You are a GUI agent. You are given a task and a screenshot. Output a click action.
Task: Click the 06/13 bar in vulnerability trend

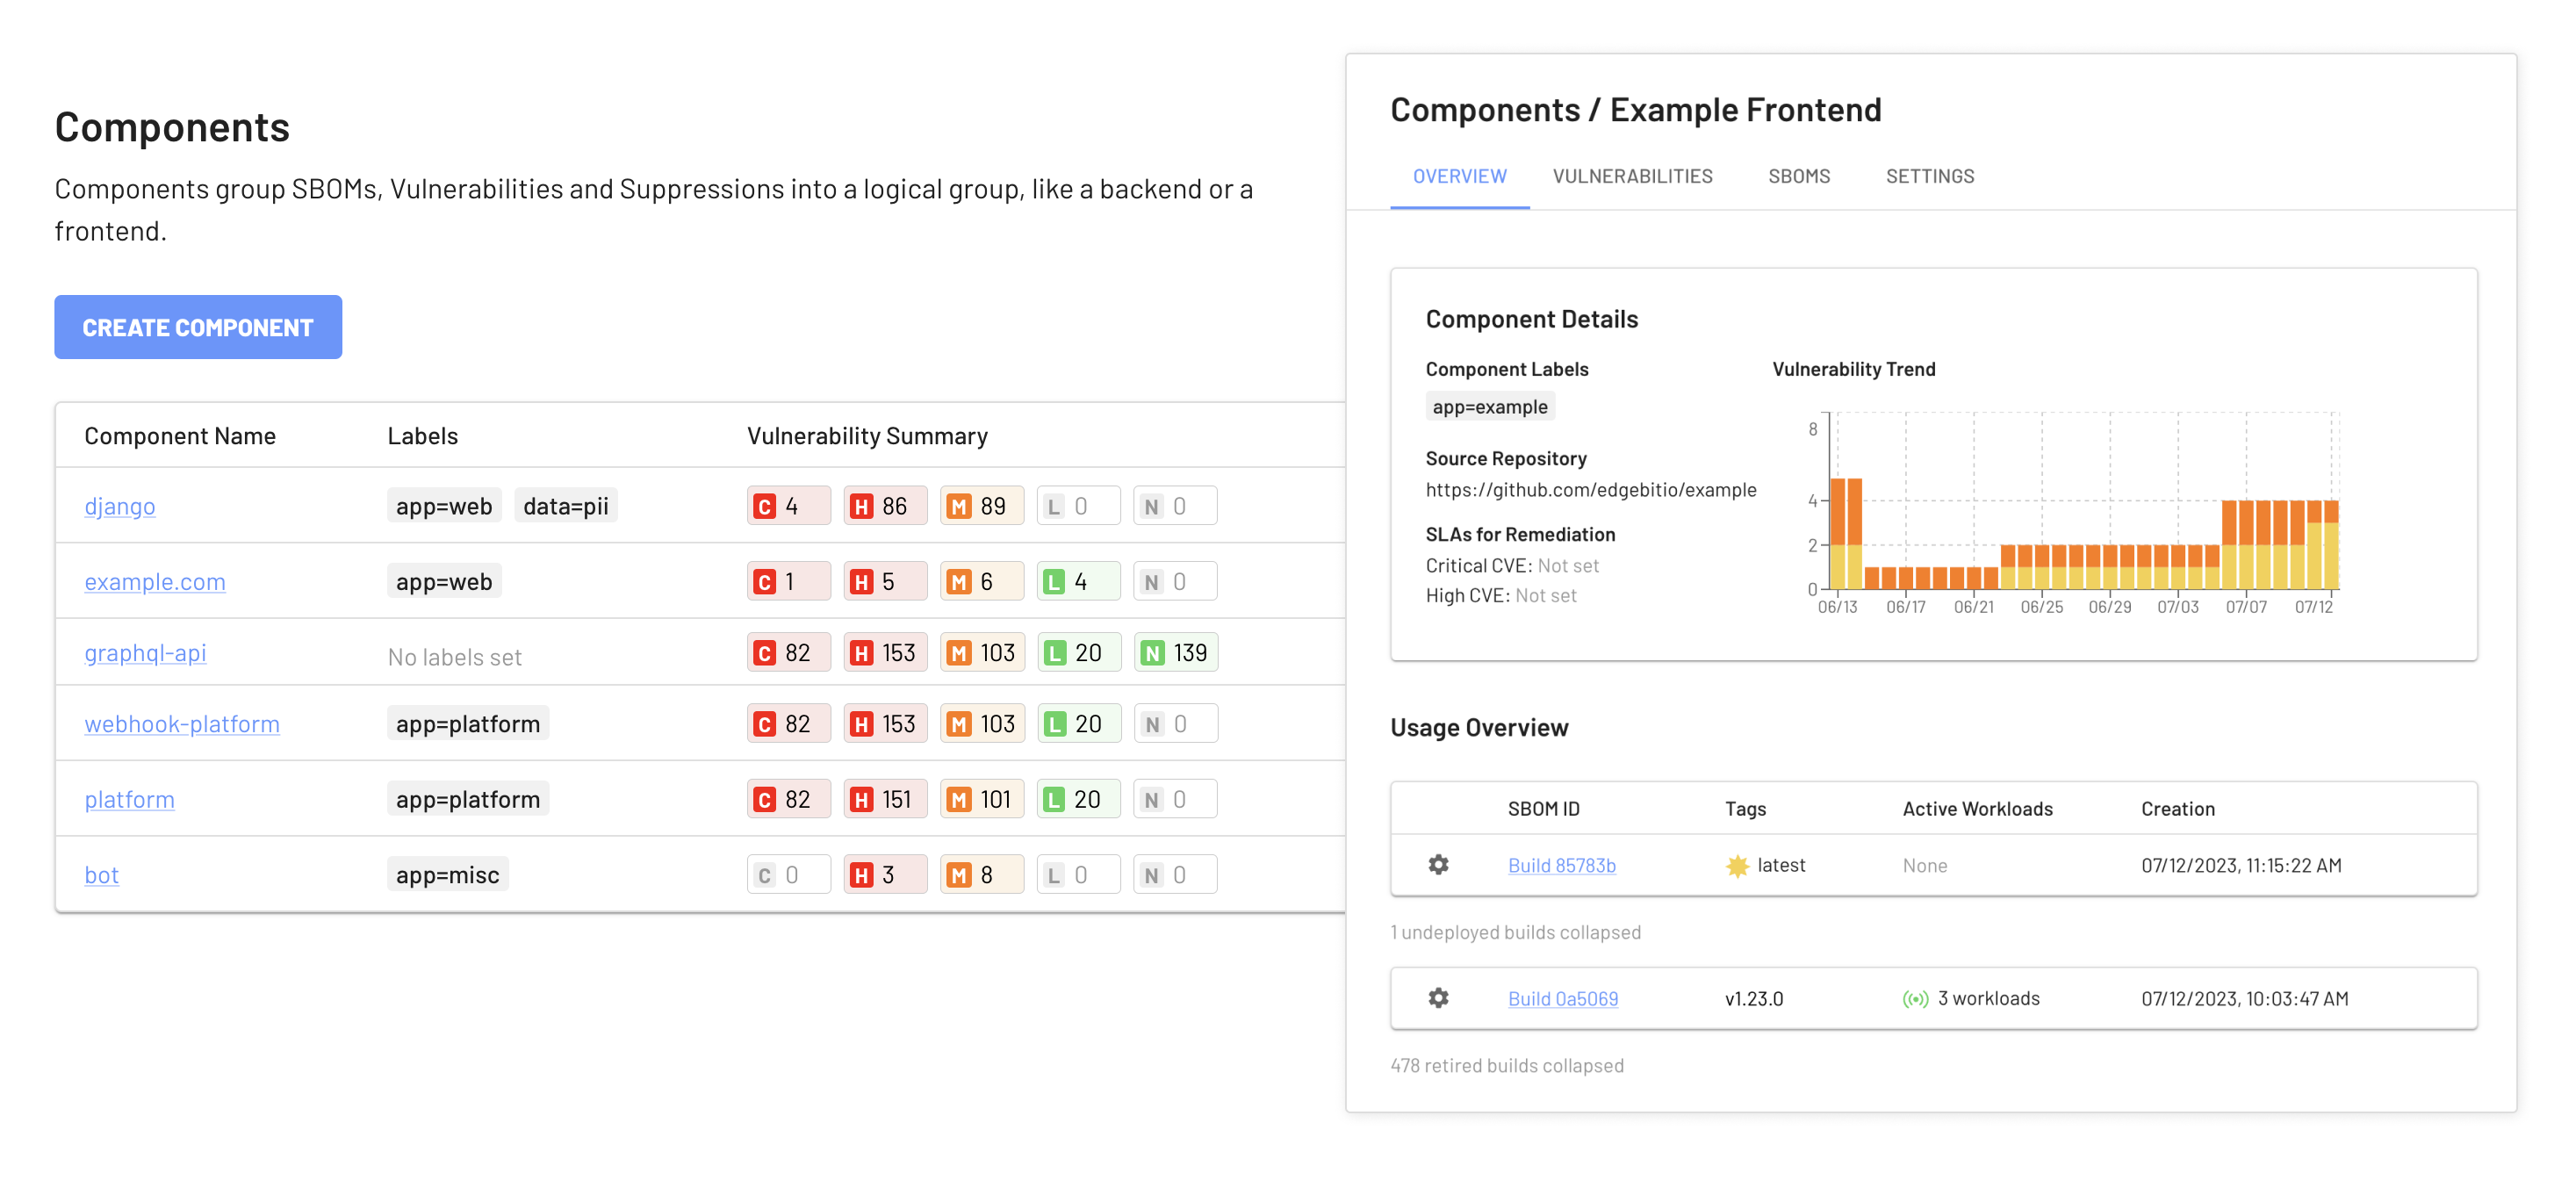(1838, 534)
